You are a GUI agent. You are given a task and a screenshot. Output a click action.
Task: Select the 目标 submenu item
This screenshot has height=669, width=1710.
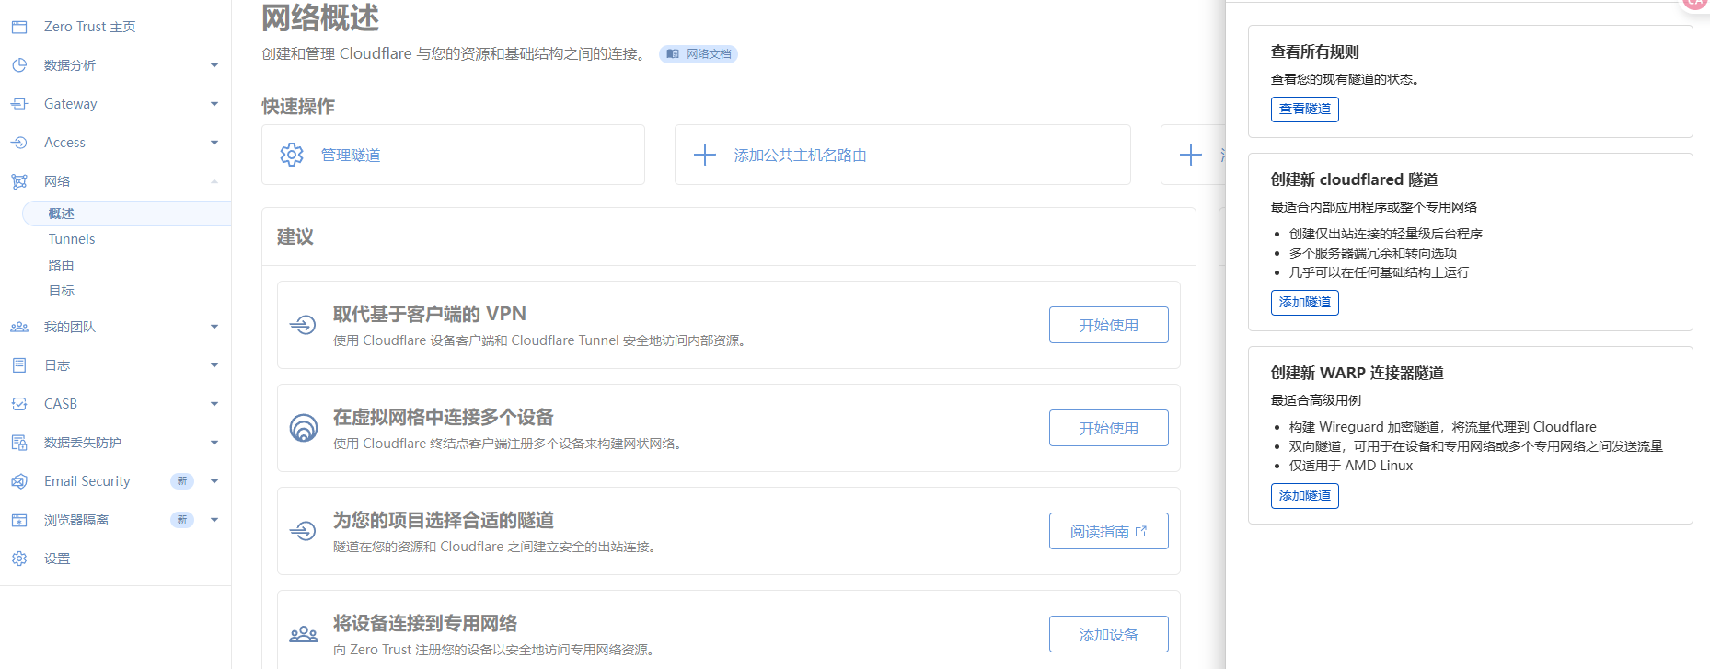61,291
